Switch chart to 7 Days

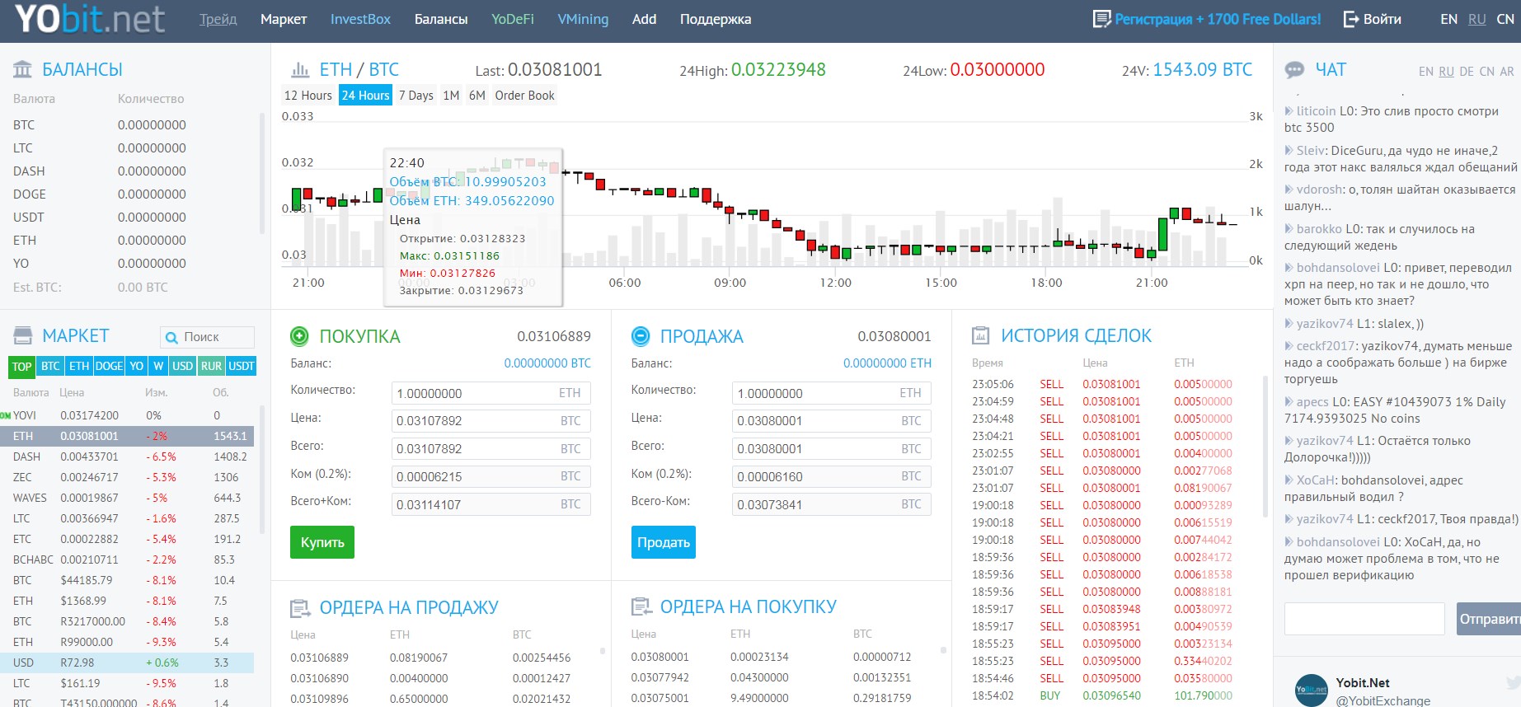[x=416, y=96]
